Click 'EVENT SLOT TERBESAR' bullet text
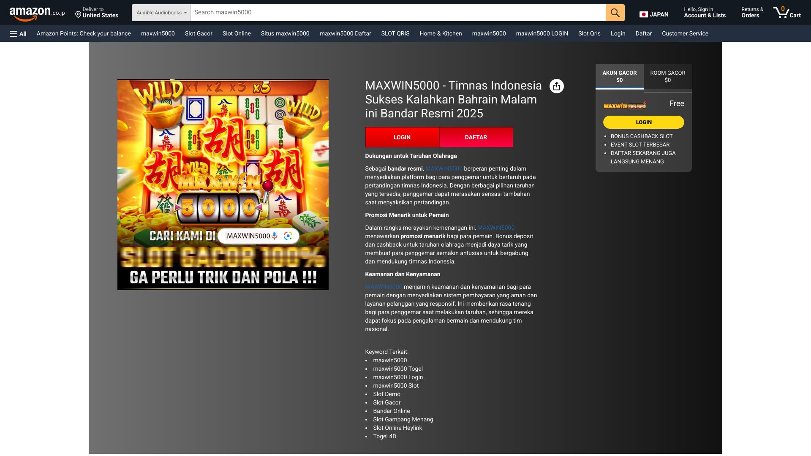The height and width of the screenshot is (456, 811). click(x=640, y=145)
